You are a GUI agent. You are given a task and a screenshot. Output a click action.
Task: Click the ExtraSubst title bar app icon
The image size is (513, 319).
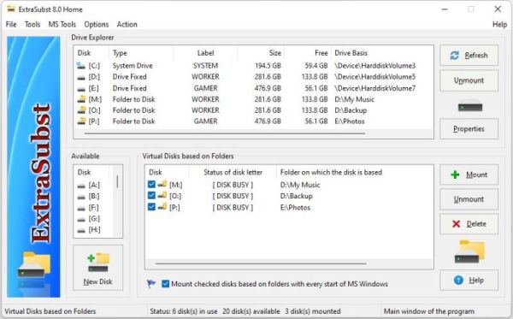click(11, 9)
